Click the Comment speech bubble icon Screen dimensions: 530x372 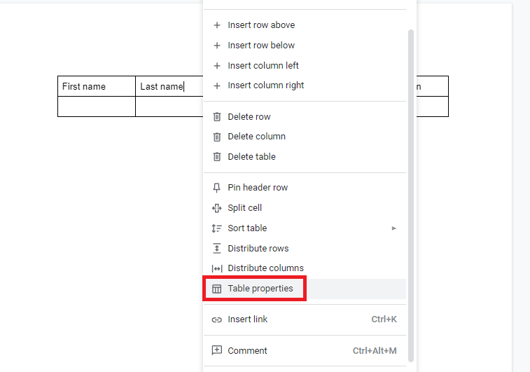216,350
